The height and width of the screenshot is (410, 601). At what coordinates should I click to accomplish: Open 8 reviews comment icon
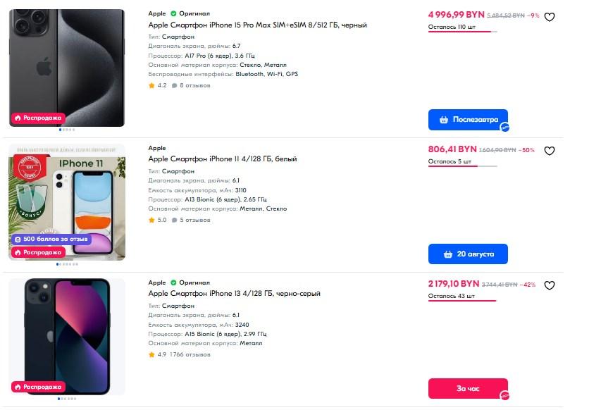pos(175,85)
